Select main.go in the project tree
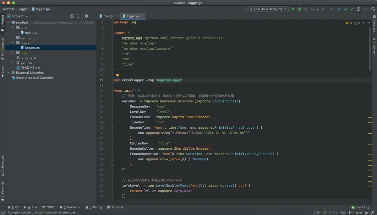Screen dimensions: 377x215 [x=31, y=32]
